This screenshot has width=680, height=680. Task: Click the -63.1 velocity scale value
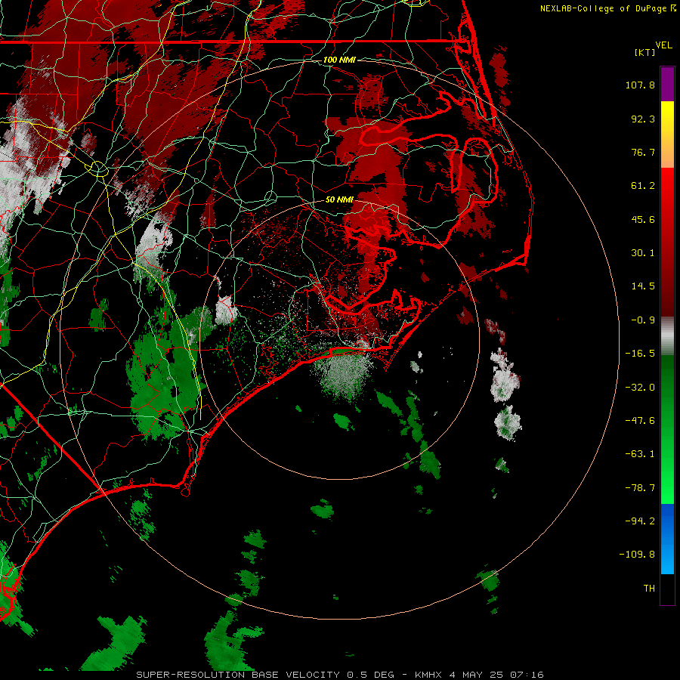(x=640, y=454)
